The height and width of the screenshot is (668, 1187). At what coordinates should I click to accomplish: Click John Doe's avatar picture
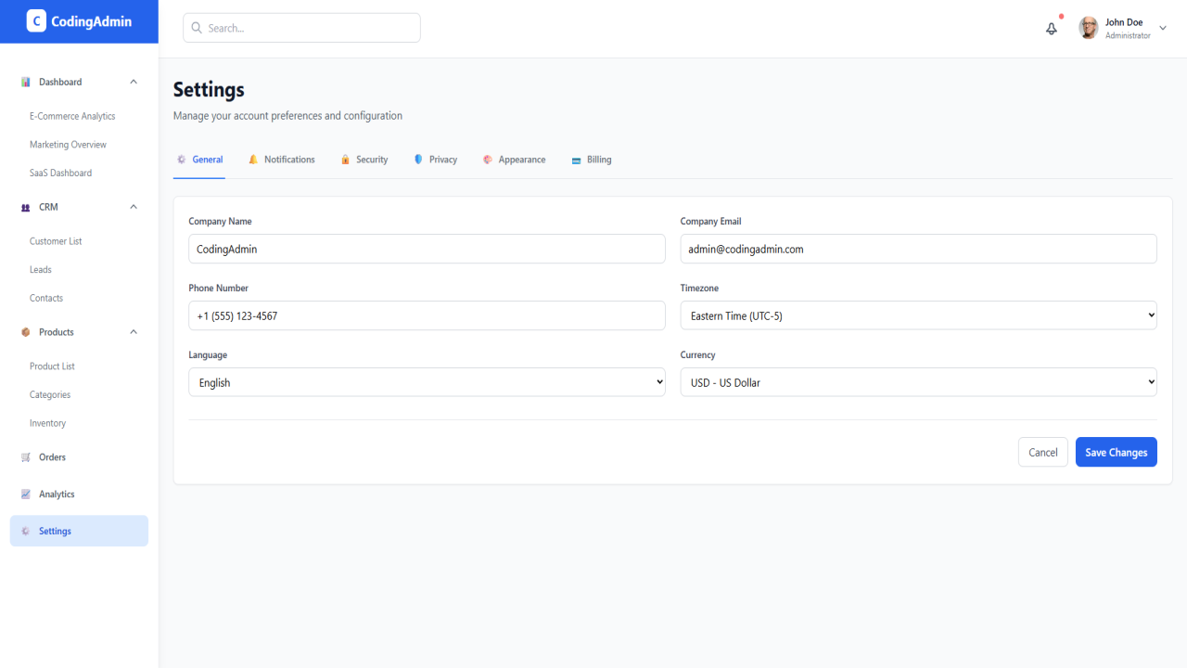pyautogui.click(x=1089, y=28)
